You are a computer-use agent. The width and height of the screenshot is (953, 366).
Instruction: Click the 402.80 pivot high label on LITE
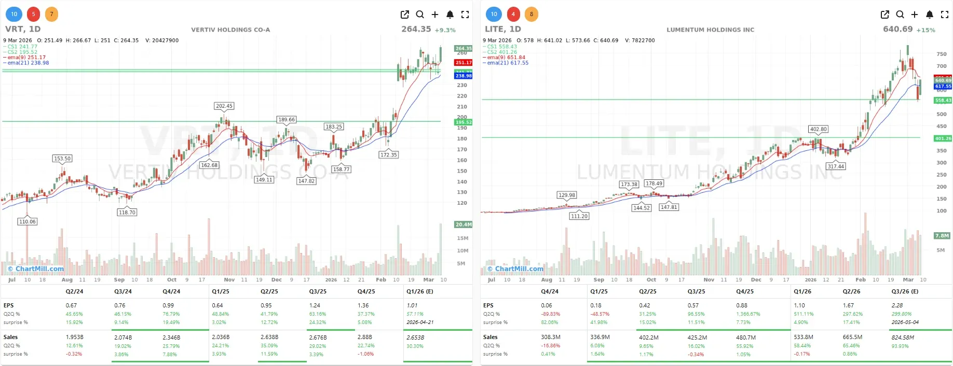819,129
